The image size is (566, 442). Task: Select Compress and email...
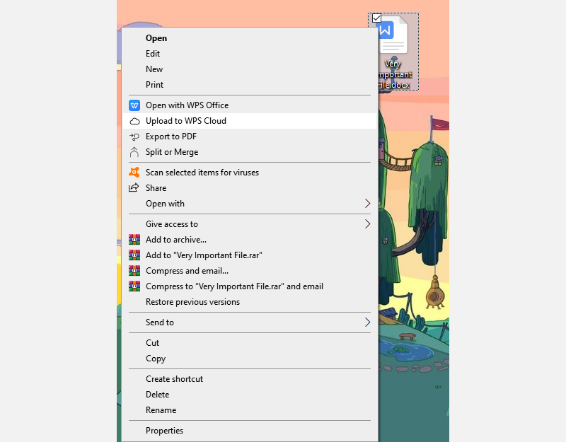pyautogui.click(x=250, y=271)
